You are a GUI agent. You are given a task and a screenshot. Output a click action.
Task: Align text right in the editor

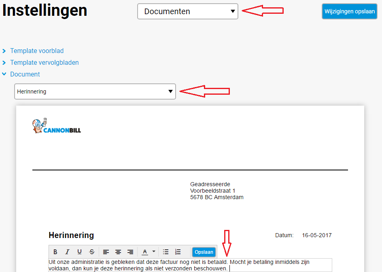pos(130,252)
